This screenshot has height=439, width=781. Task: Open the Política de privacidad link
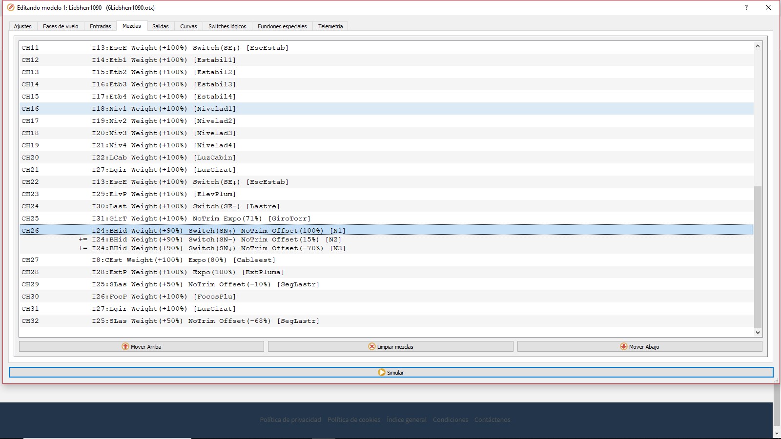tap(290, 419)
